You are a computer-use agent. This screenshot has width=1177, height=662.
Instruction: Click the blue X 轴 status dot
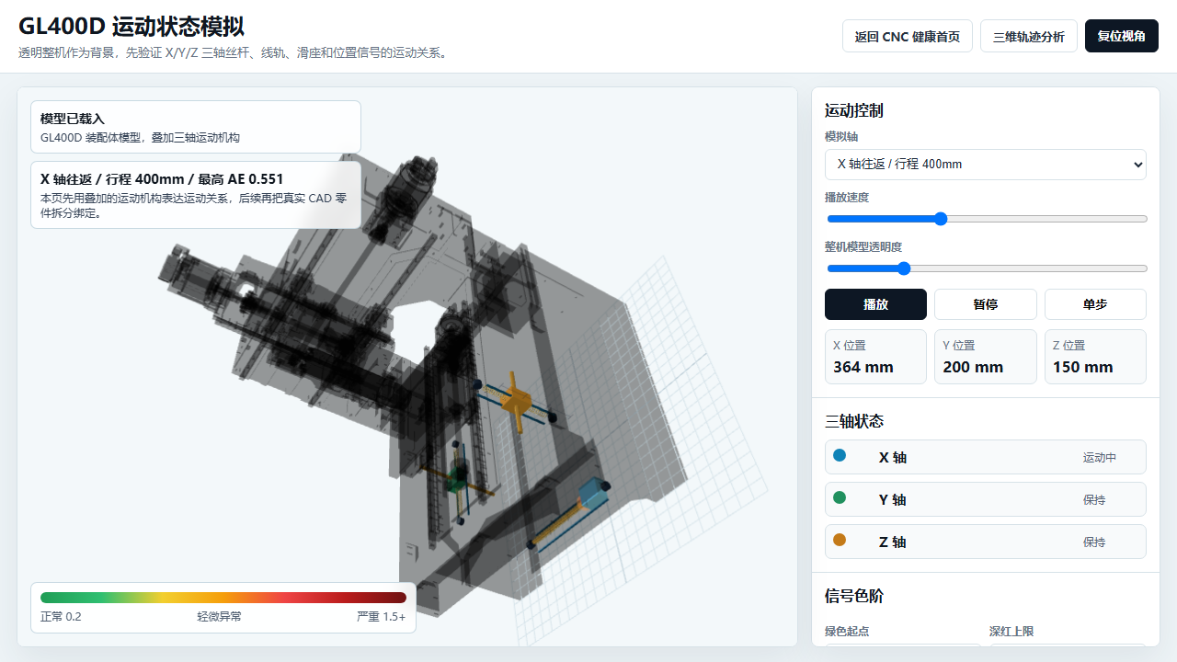coord(839,455)
